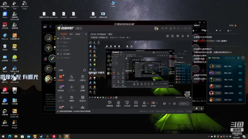Image resolution: width=248 pixels, height=139 pixels.
Task: Open the gear icon on 弹幕助手 window
Action: (200, 23)
